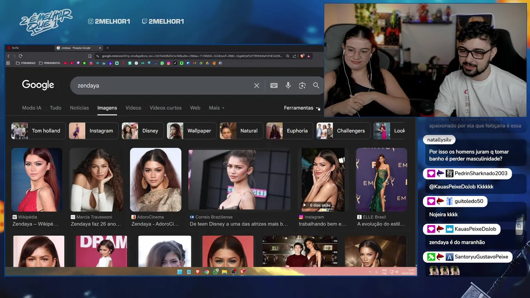Filter images by the Disney chip
530x298 pixels.
point(142,131)
